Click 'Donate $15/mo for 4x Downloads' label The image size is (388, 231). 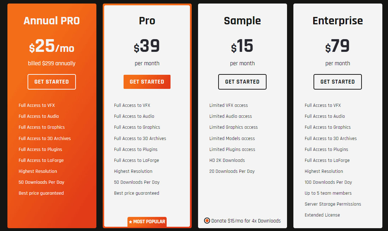[x=246, y=221]
